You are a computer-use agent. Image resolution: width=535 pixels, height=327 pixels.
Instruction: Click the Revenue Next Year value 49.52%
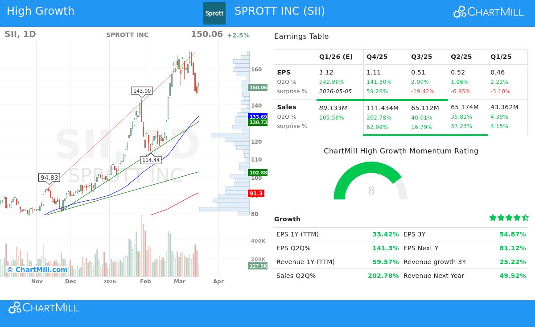[x=513, y=276]
